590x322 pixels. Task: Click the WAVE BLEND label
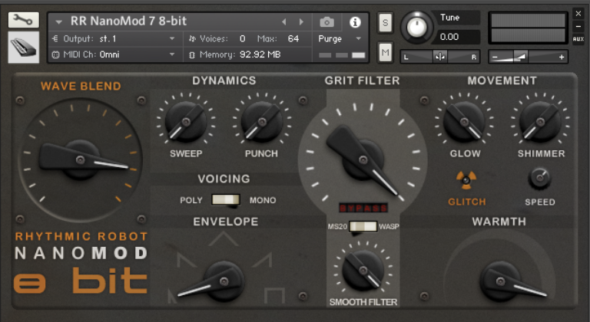[81, 86]
